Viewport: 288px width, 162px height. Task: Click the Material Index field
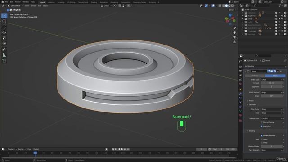point(271,146)
